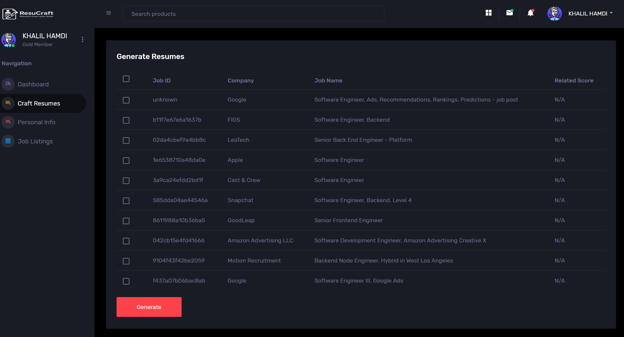The width and height of the screenshot is (624, 337).
Task: Tick the LeoTech job checkbox
Action: (x=126, y=140)
